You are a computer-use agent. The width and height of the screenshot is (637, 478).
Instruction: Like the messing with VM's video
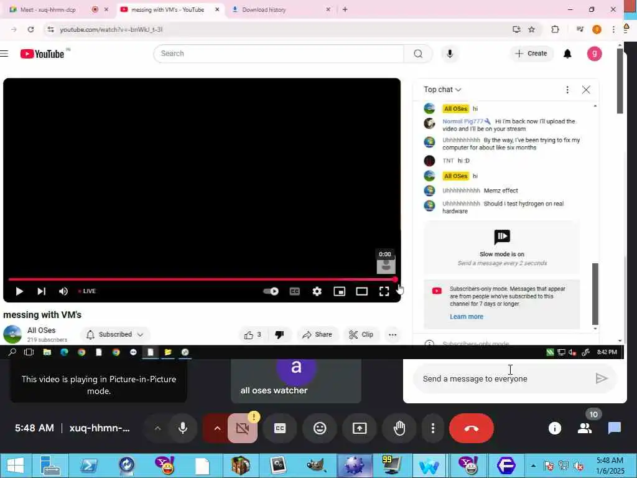point(253,334)
